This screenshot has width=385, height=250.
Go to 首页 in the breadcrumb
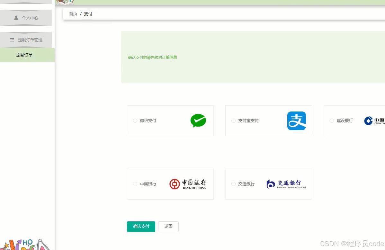pyautogui.click(x=73, y=14)
